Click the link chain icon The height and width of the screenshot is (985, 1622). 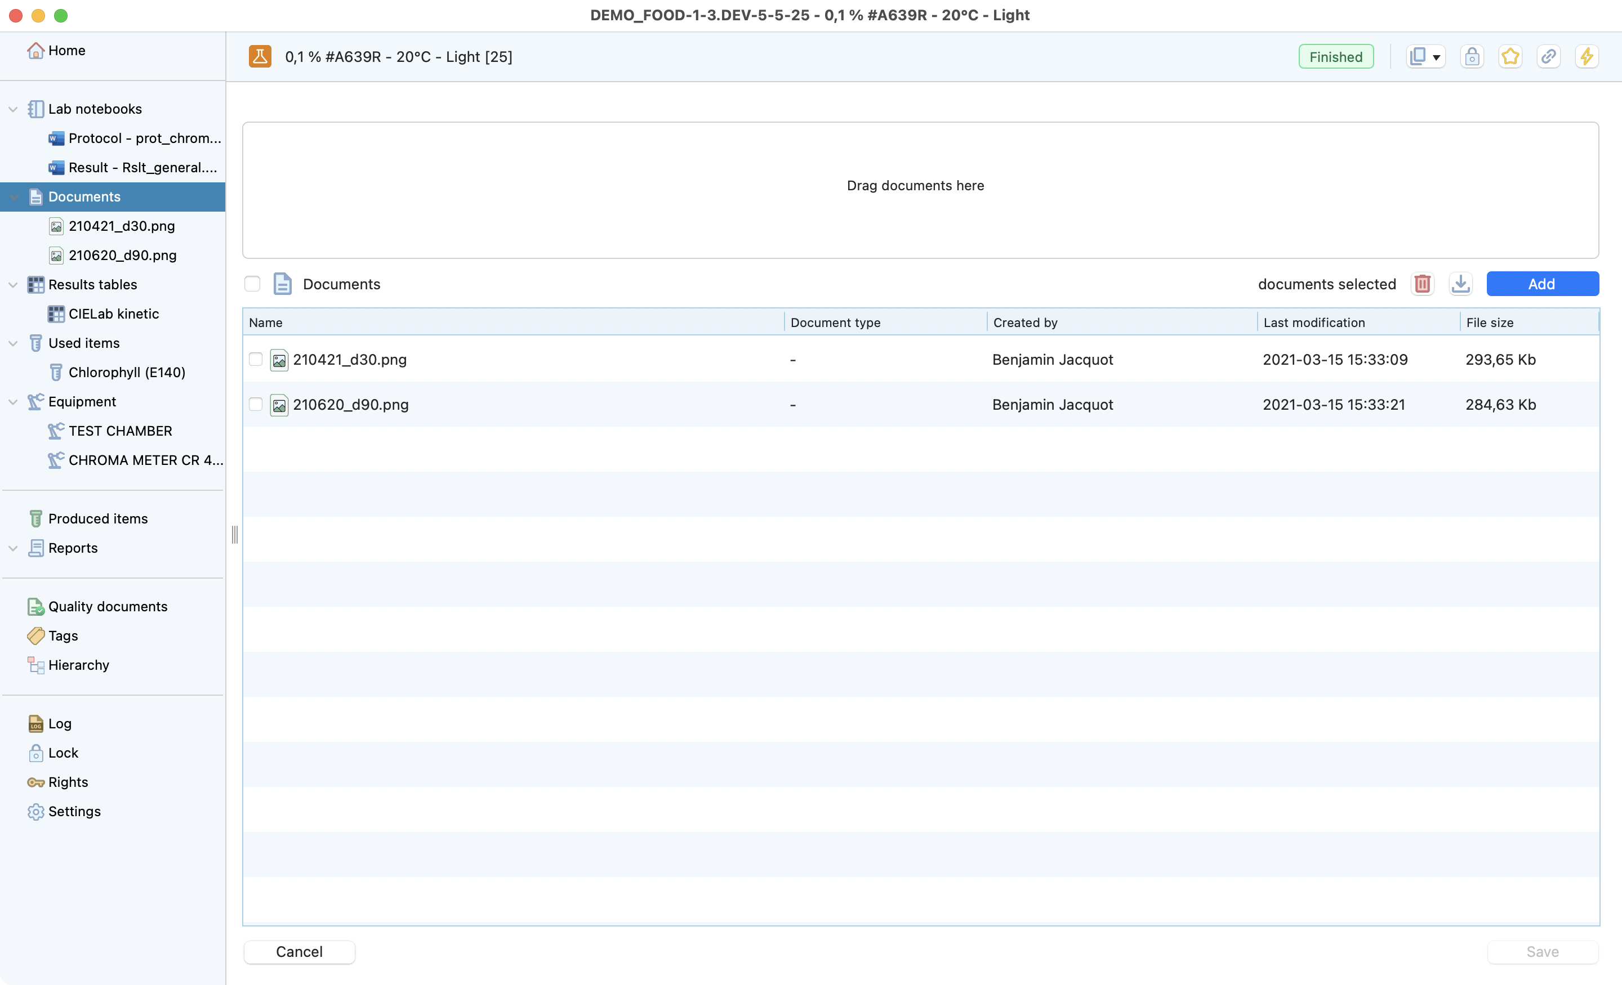(x=1548, y=57)
